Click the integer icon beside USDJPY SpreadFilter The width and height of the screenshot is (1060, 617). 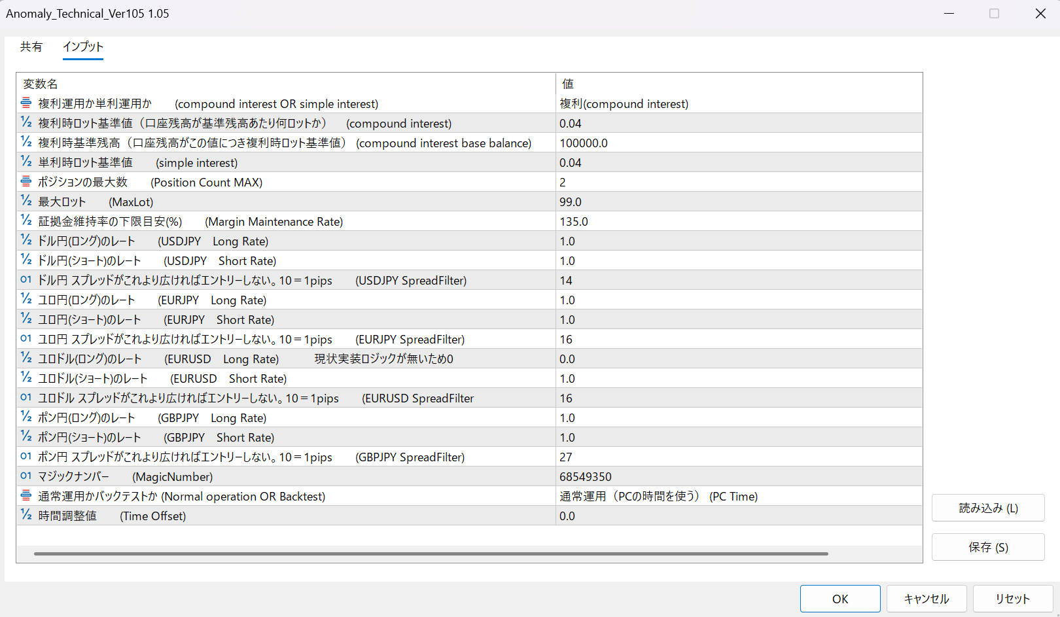(x=26, y=279)
